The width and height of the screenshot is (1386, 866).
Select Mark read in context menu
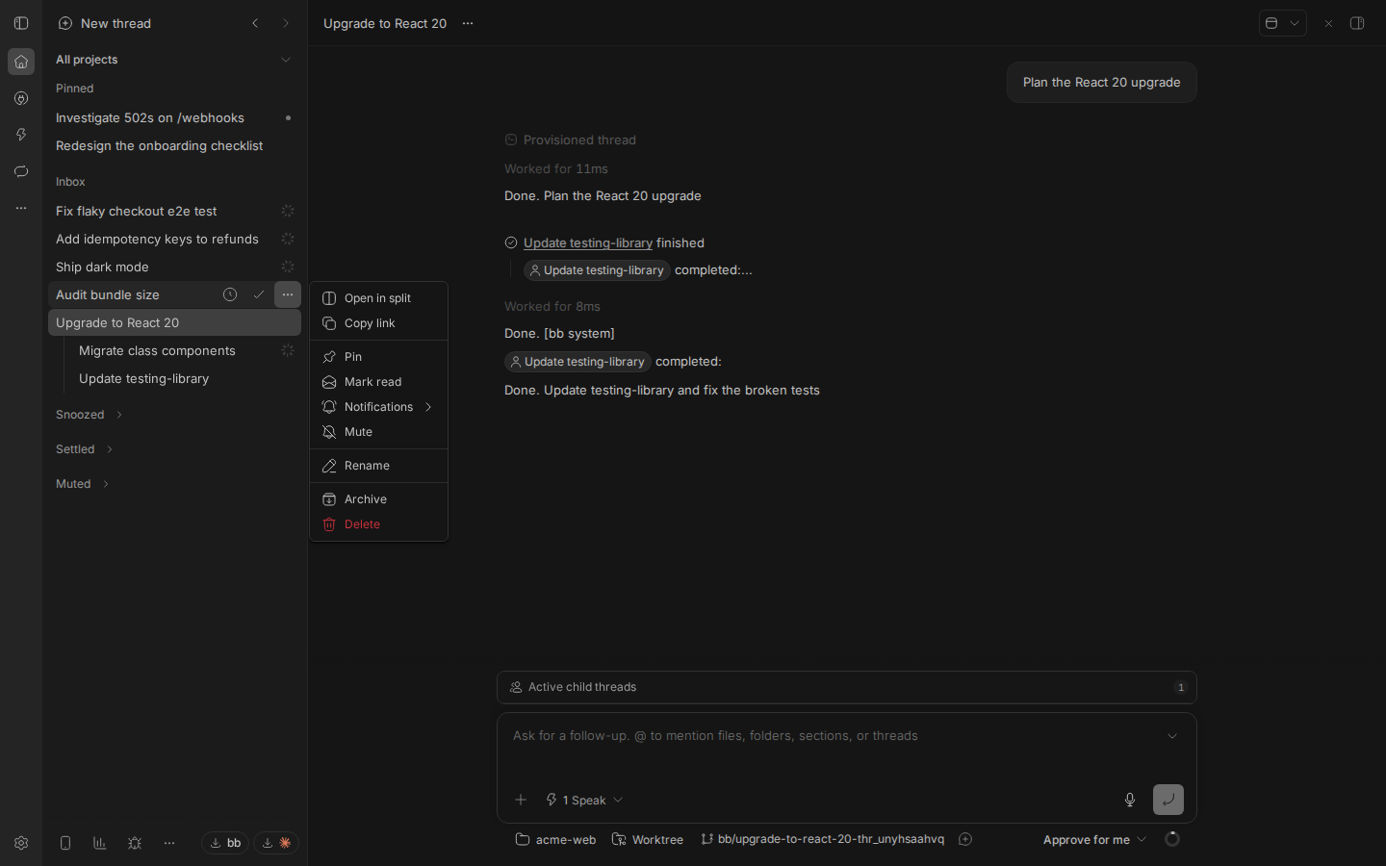(379, 382)
